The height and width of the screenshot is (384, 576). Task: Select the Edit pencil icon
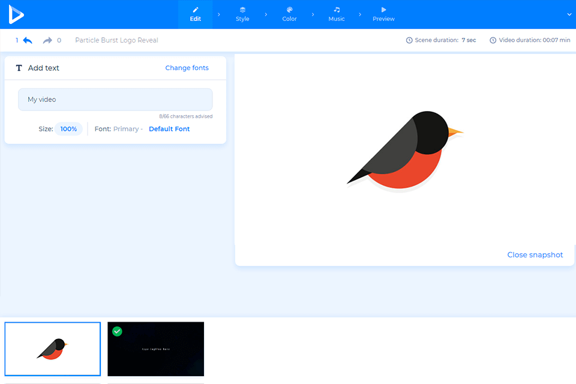[195, 10]
